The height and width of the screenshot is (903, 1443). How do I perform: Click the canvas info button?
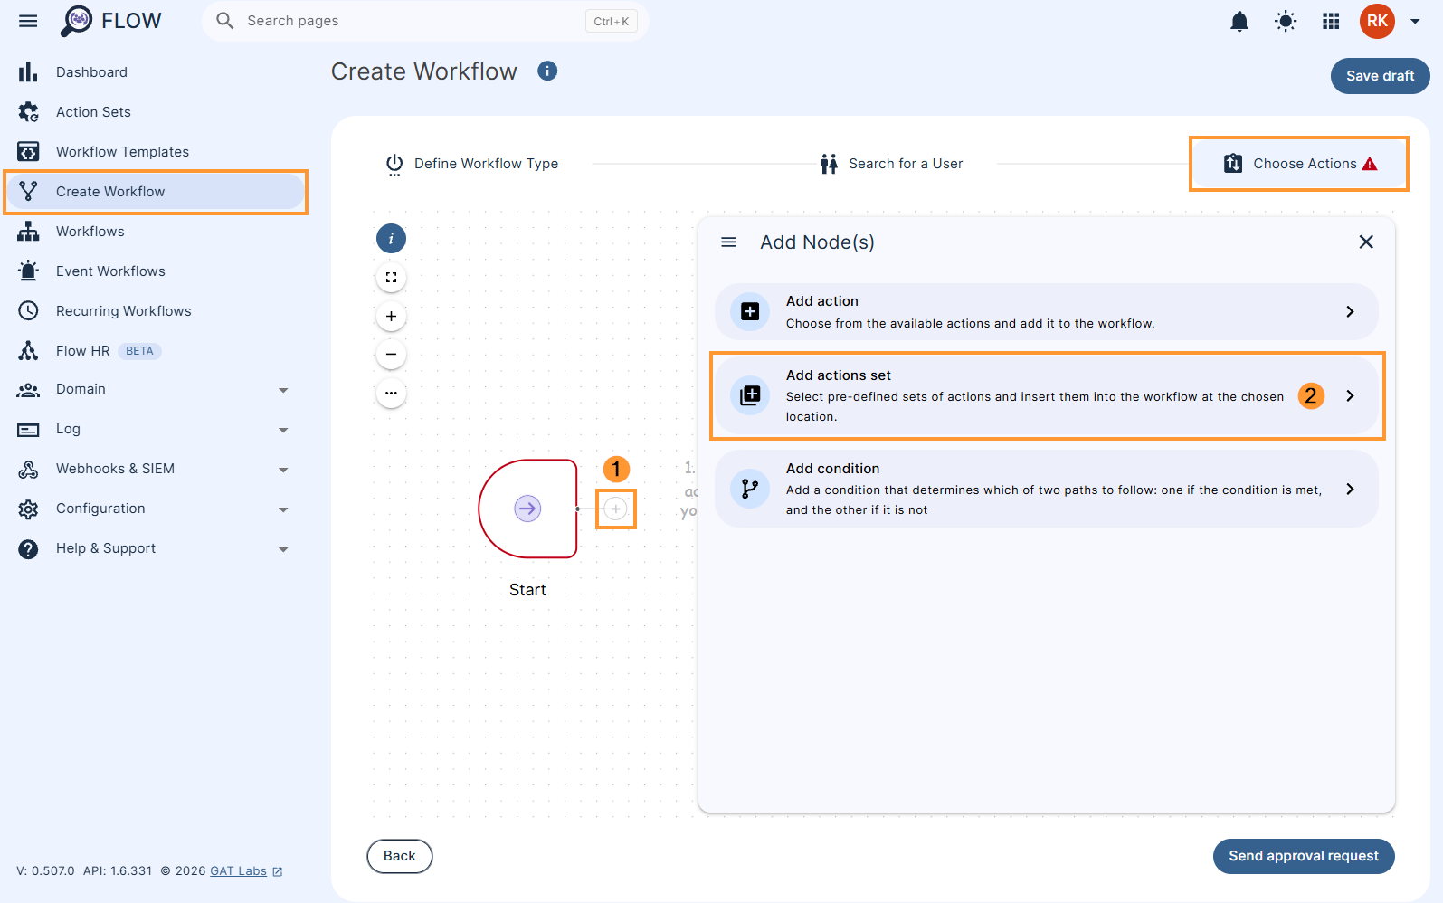(x=391, y=239)
